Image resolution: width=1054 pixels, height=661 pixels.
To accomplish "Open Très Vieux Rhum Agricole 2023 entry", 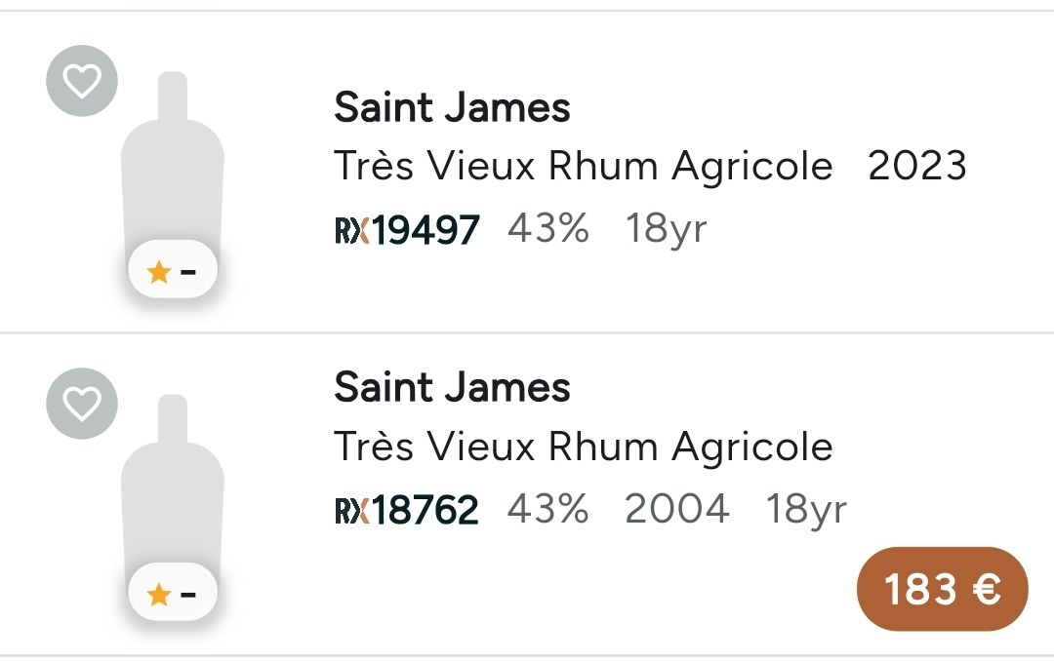I will 584,167.
